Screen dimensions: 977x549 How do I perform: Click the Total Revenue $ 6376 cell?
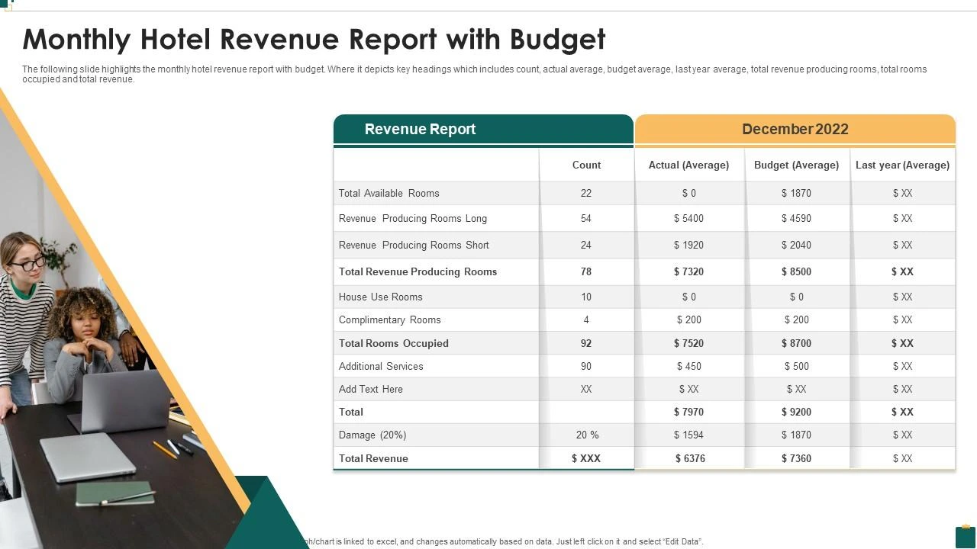(689, 458)
